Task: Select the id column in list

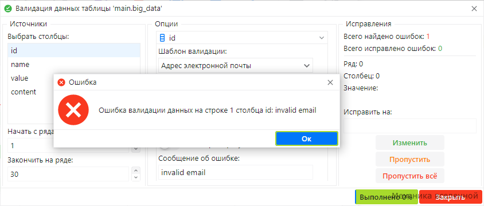Action: click(x=74, y=50)
